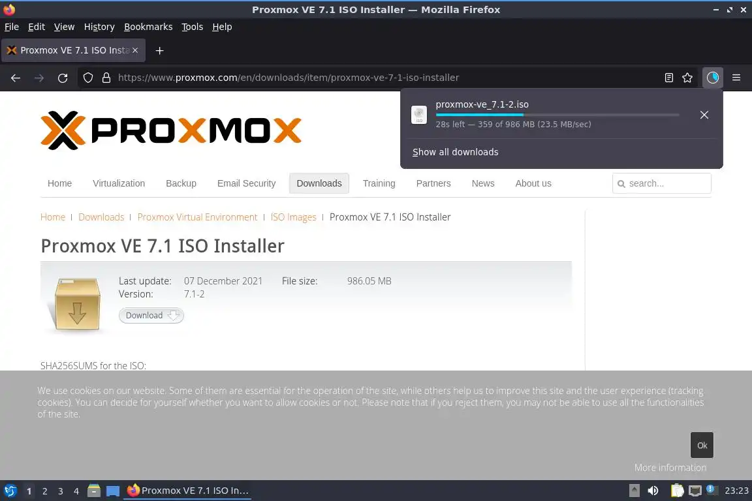Open the Tools menu
Viewport: 752px width, 501px height.
pos(193,27)
